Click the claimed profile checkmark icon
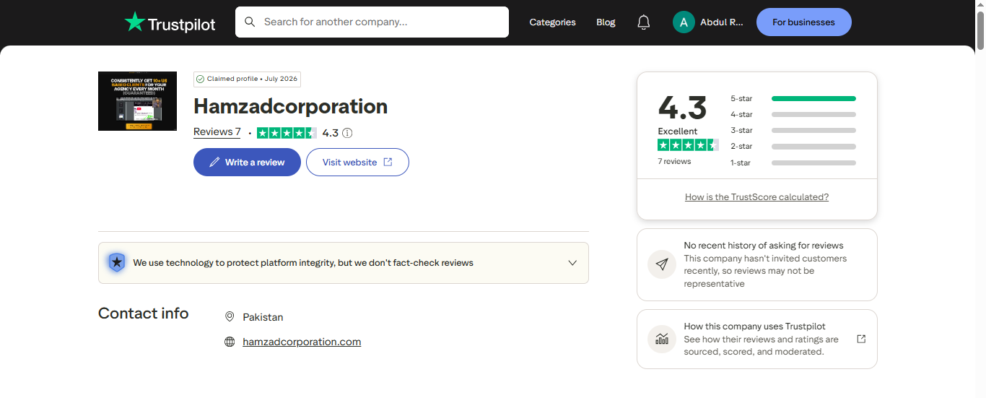The height and width of the screenshot is (398, 986). [201, 79]
